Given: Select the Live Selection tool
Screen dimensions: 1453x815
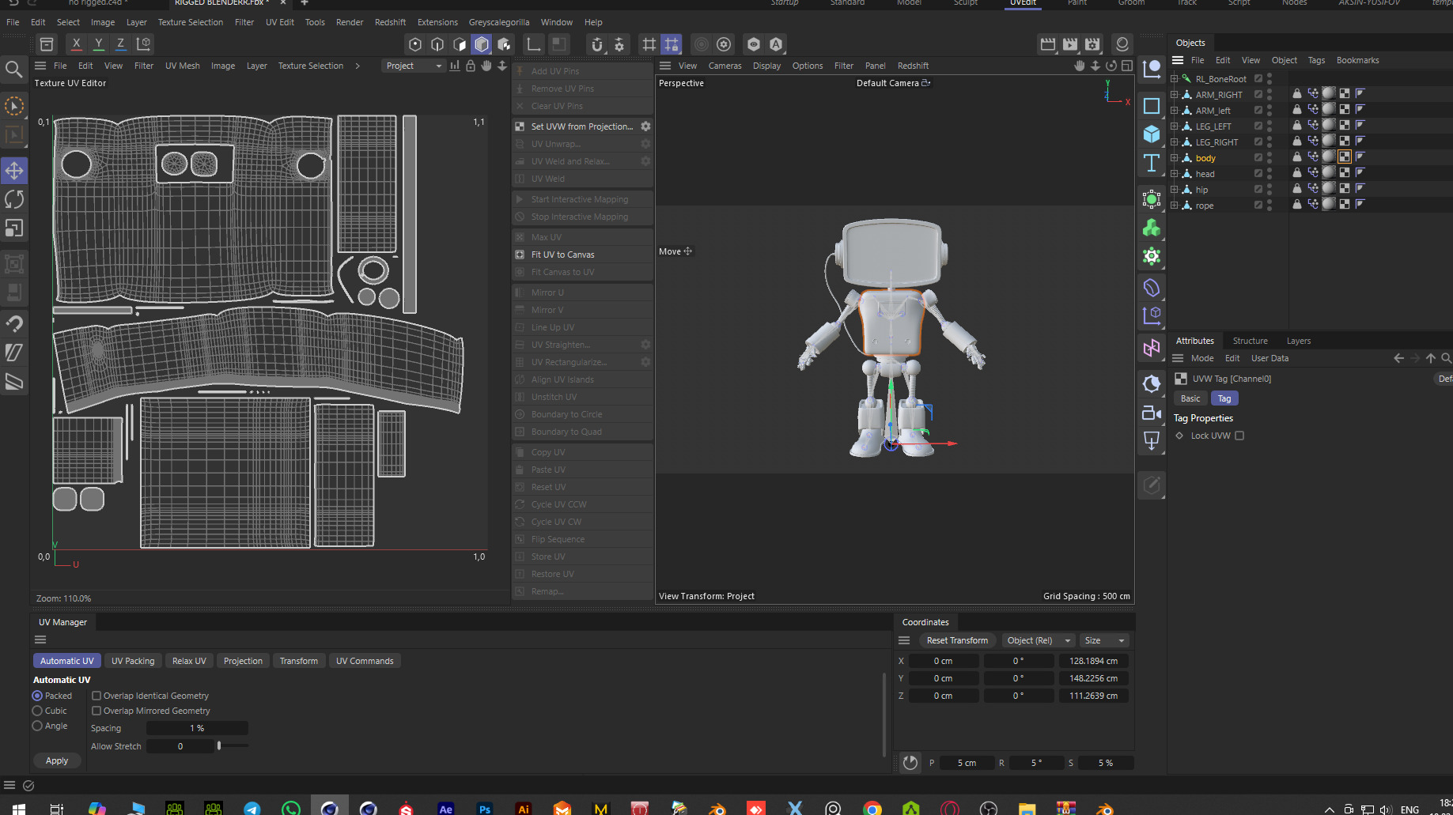Looking at the screenshot, I should (x=14, y=106).
